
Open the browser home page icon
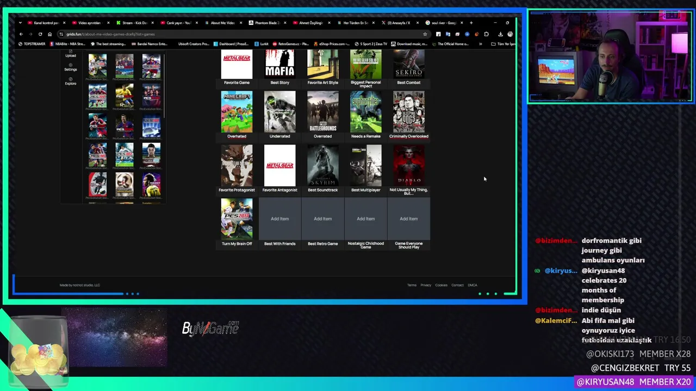point(49,34)
